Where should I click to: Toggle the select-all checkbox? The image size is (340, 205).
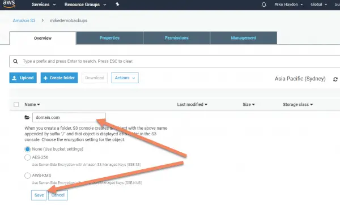[x=16, y=104]
